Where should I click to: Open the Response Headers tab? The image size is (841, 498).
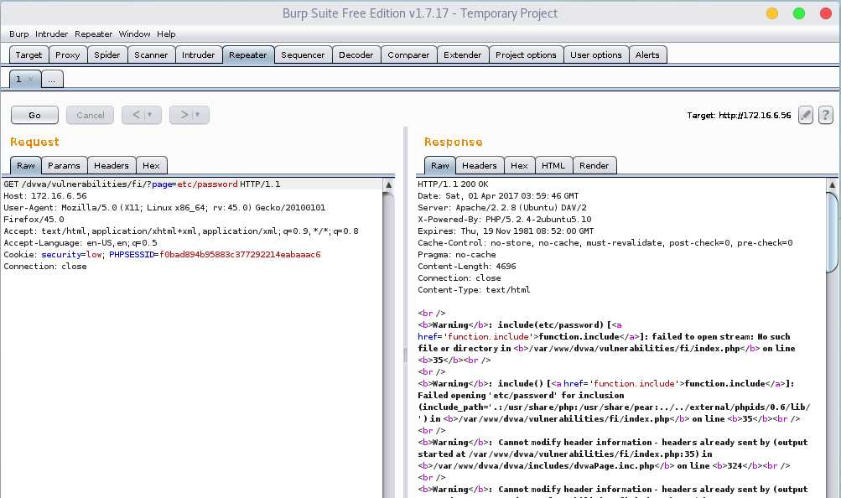coord(480,166)
